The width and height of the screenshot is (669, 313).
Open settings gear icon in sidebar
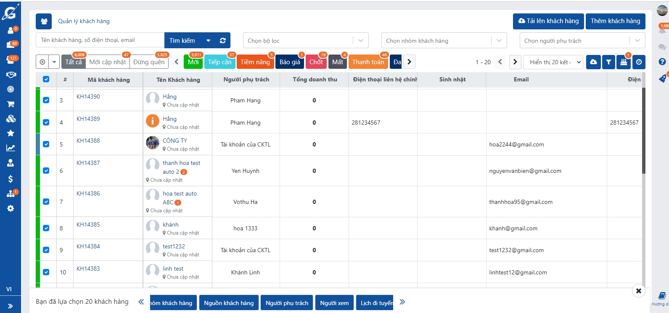tap(11, 209)
